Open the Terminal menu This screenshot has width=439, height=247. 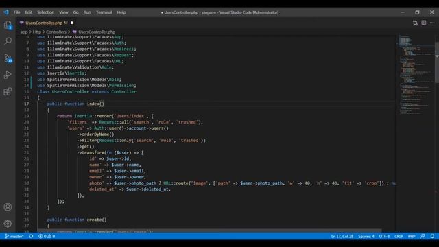click(104, 12)
